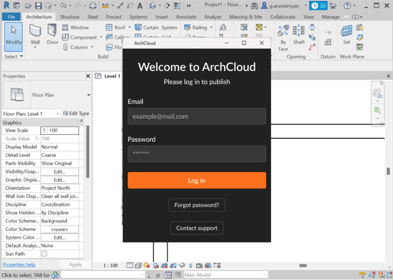The width and height of the screenshot is (393, 280).
Task: Click the Print icon in quick access toolbar
Action: pos(93,6)
